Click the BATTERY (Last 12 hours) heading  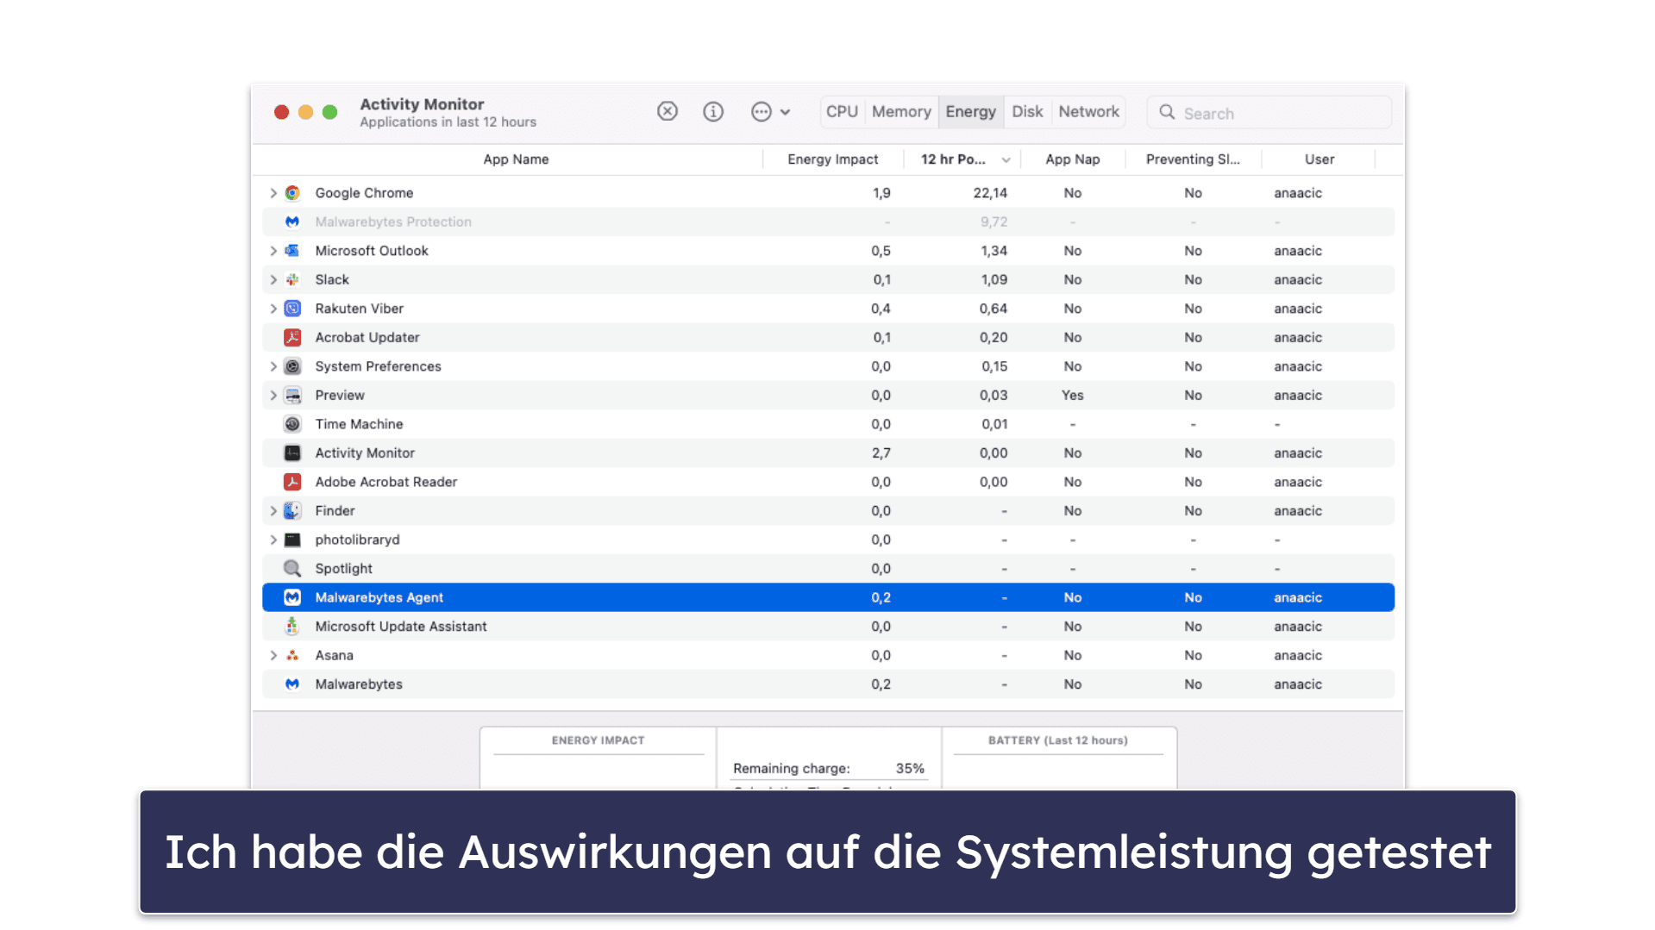(1057, 740)
